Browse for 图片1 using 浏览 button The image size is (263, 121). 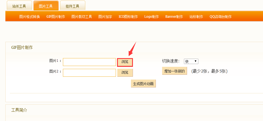coord(125,62)
